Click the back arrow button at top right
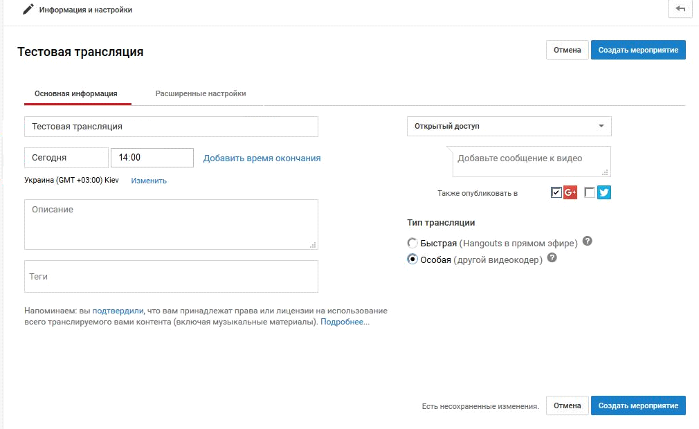The width and height of the screenshot is (699, 429). [680, 8]
